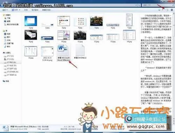The height and width of the screenshot is (133, 175).
Task: Open the 组织 (Organize) toolbar dropdown
Action: (5, 10)
